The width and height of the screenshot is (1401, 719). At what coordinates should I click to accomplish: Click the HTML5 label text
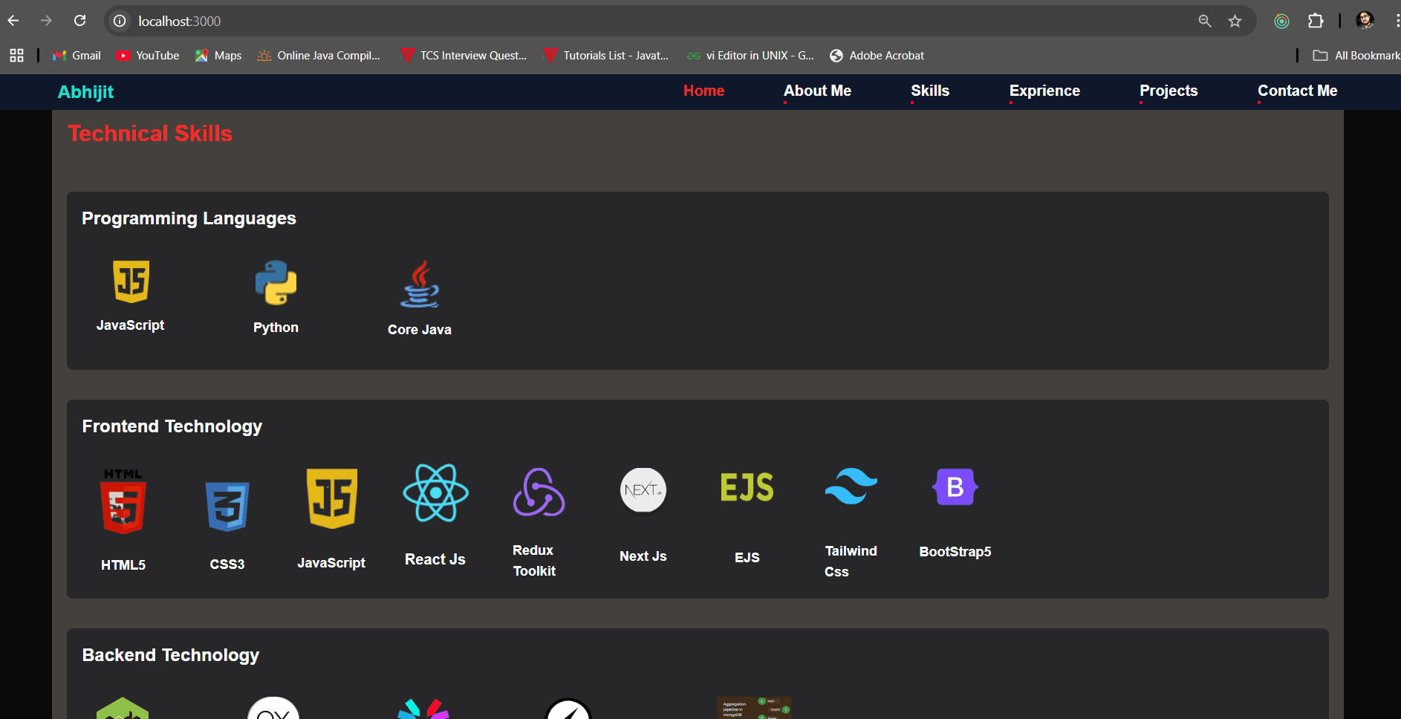point(123,565)
